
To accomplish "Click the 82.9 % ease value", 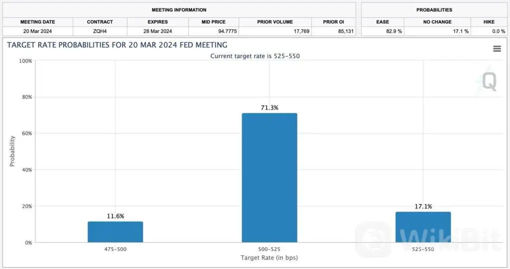I will (x=392, y=31).
